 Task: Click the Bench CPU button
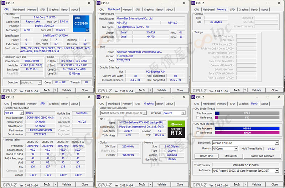pos(206,156)
